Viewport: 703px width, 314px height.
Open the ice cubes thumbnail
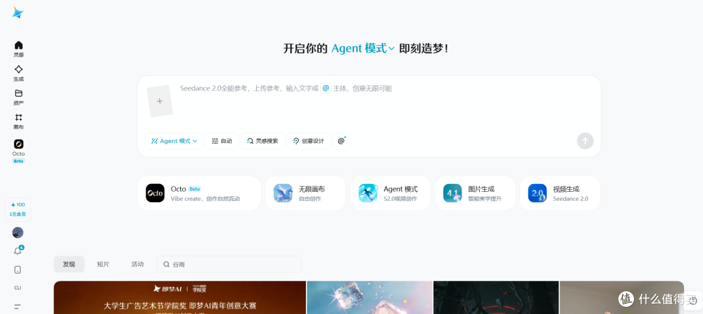click(370, 298)
